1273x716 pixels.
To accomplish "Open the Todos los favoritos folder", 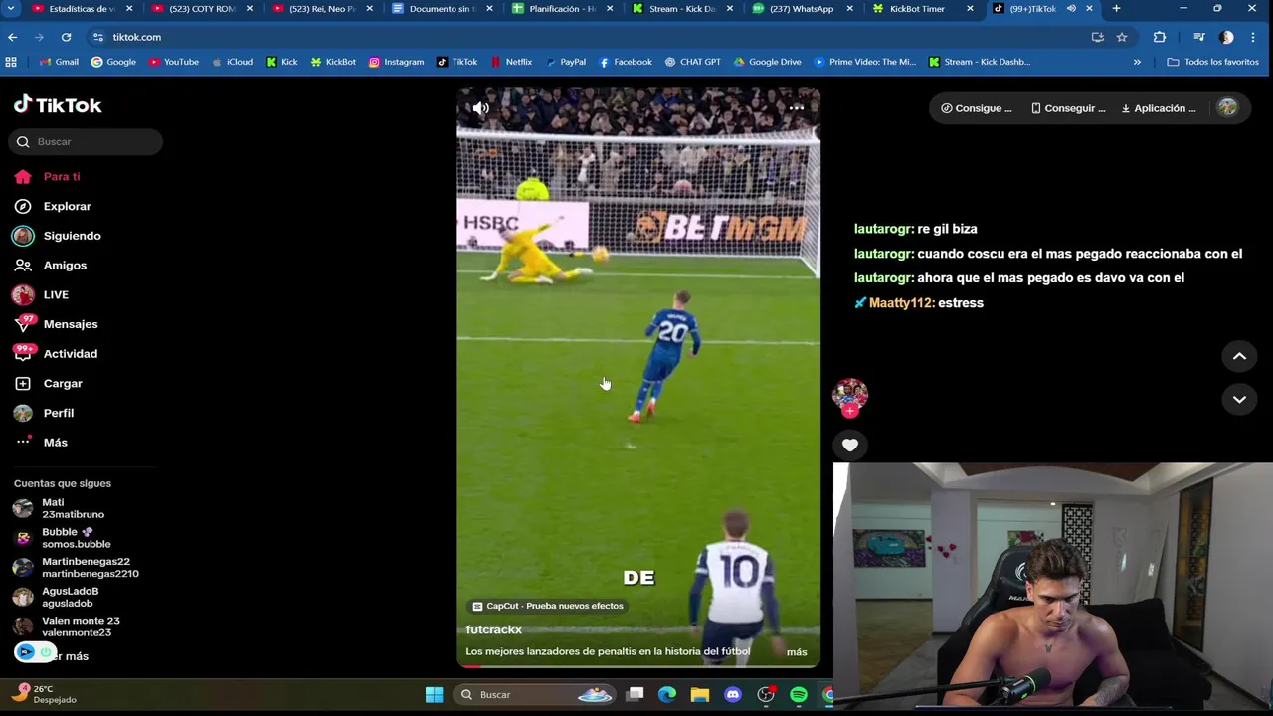I will (x=1212, y=62).
